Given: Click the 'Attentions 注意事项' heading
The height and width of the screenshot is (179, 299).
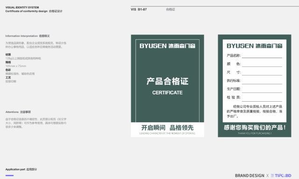Looking at the screenshot, I should pyautogui.click(x=18, y=112).
